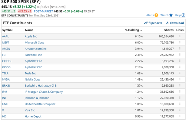Click the Watch star icon
The width and height of the screenshot is (189, 120).
pyautogui.click(x=171, y=15)
